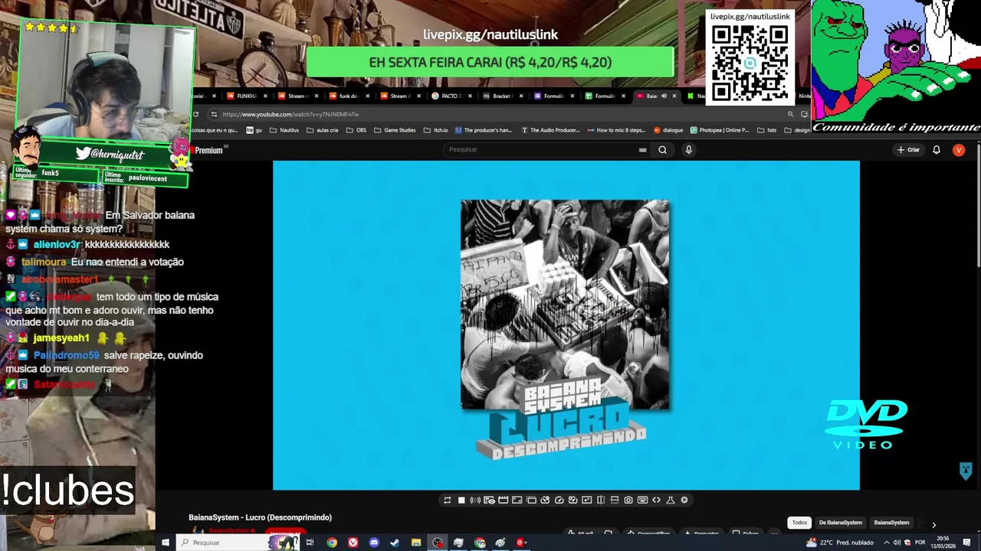
Task: Open Steam from the taskbar
Action: pos(395,543)
